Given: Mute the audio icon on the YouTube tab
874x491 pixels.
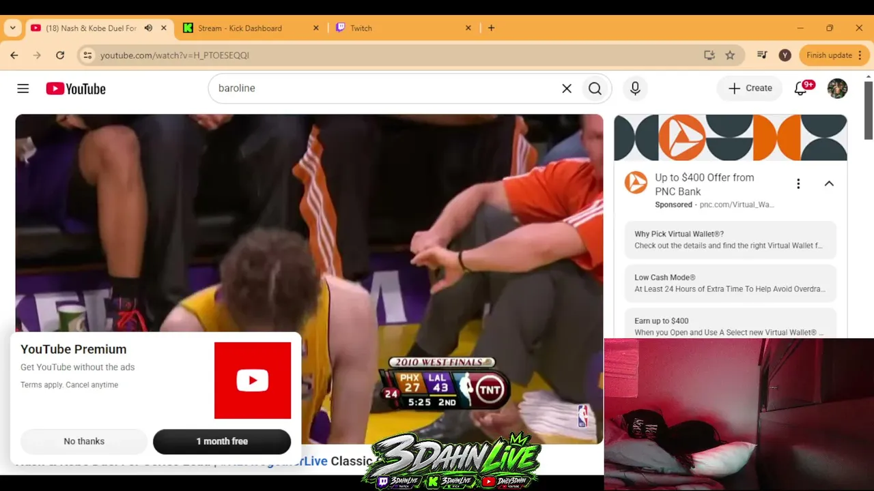Looking at the screenshot, I should [x=148, y=28].
